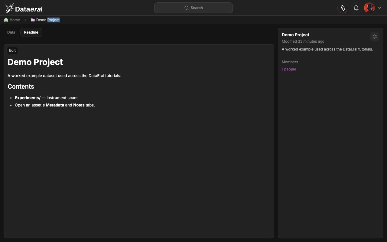Click the Edit readme button
387x242 pixels.
click(x=12, y=51)
